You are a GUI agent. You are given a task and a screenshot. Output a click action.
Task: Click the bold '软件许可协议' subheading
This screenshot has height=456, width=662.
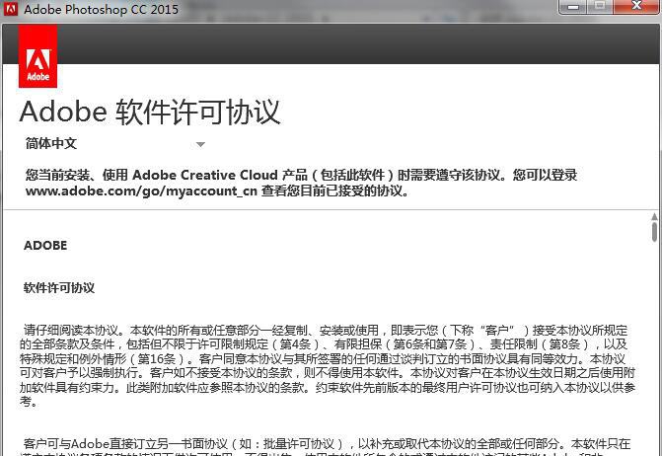tap(59, 288)
